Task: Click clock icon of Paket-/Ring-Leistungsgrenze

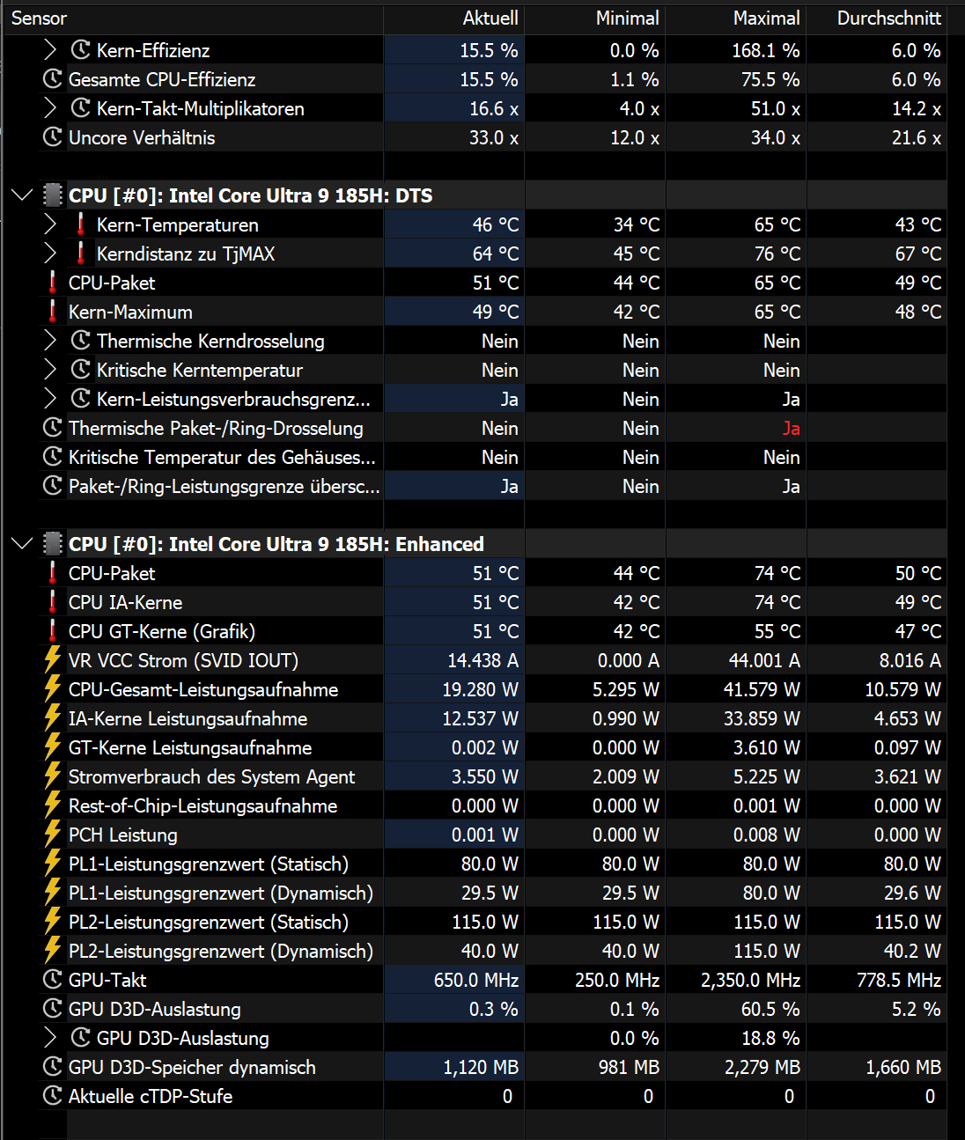Action: pos(53,486)
